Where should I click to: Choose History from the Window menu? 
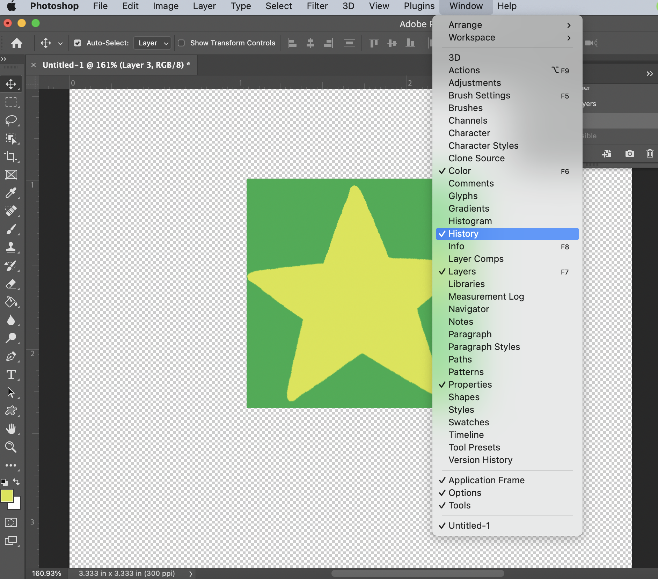tap(463, 234)
